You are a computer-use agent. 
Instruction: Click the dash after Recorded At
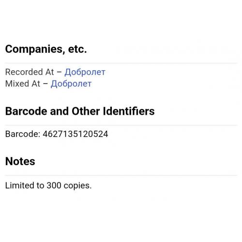[x=59, y=72]
